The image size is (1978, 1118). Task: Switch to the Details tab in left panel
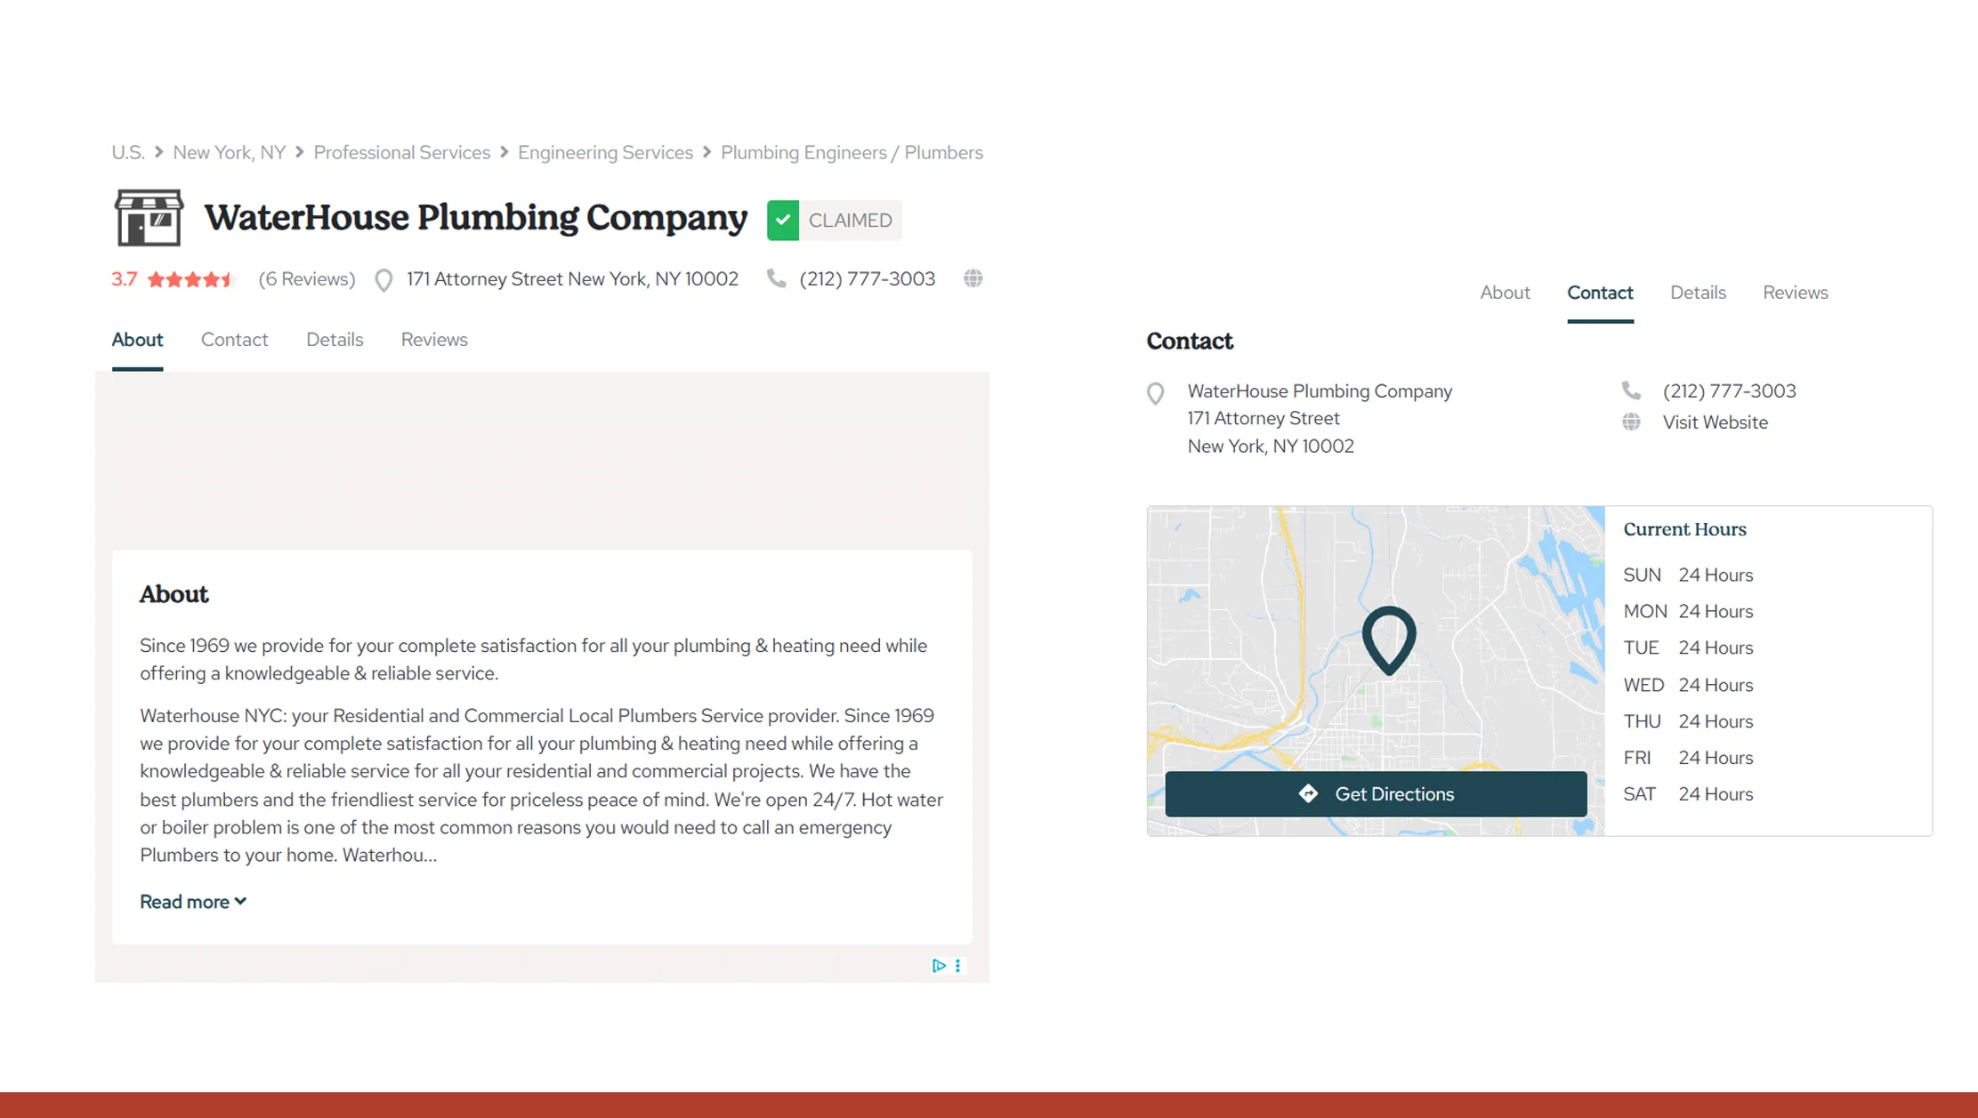335,340
